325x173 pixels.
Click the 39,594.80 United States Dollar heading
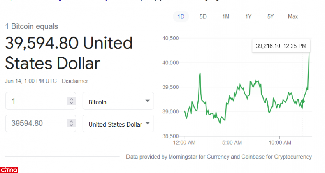69,53
